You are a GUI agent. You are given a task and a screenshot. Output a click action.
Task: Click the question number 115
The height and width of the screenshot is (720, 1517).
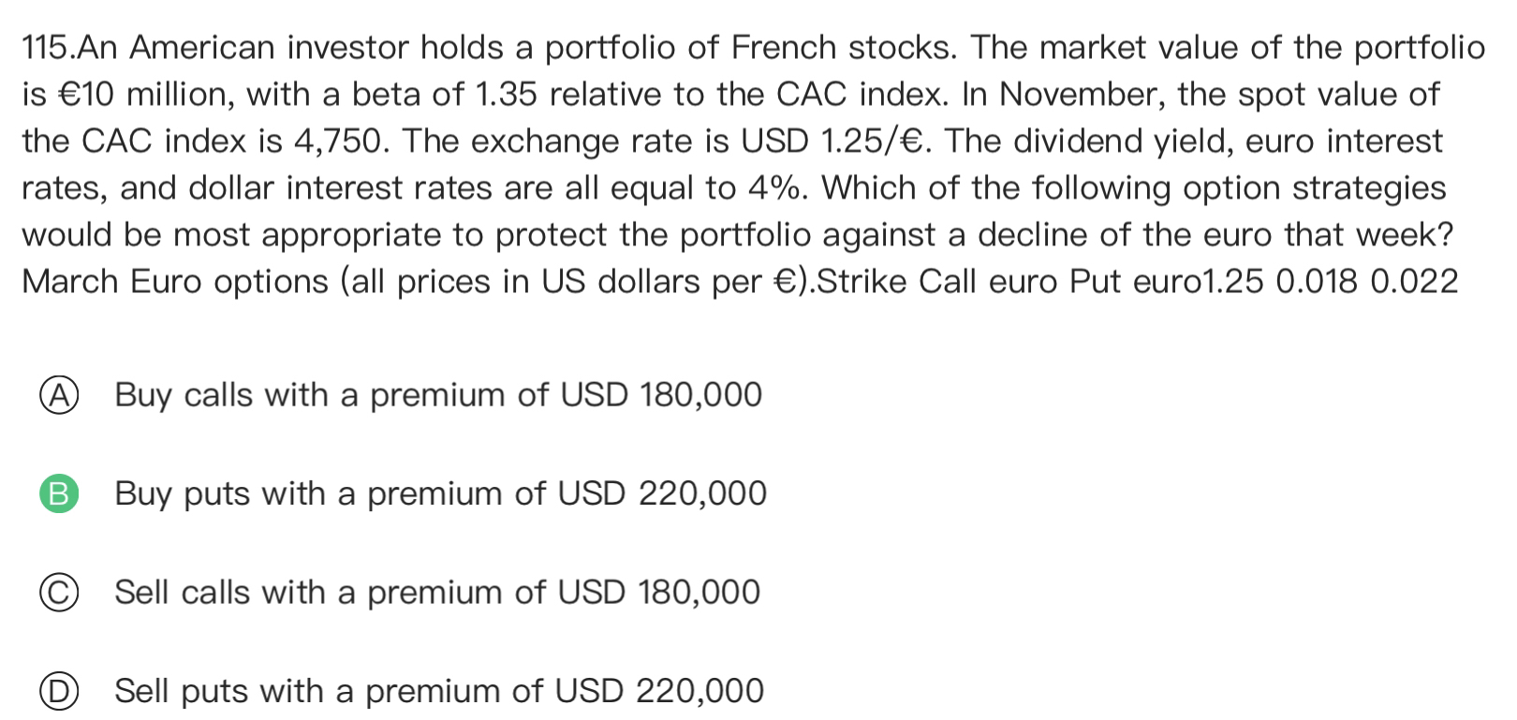click(47, 48)
